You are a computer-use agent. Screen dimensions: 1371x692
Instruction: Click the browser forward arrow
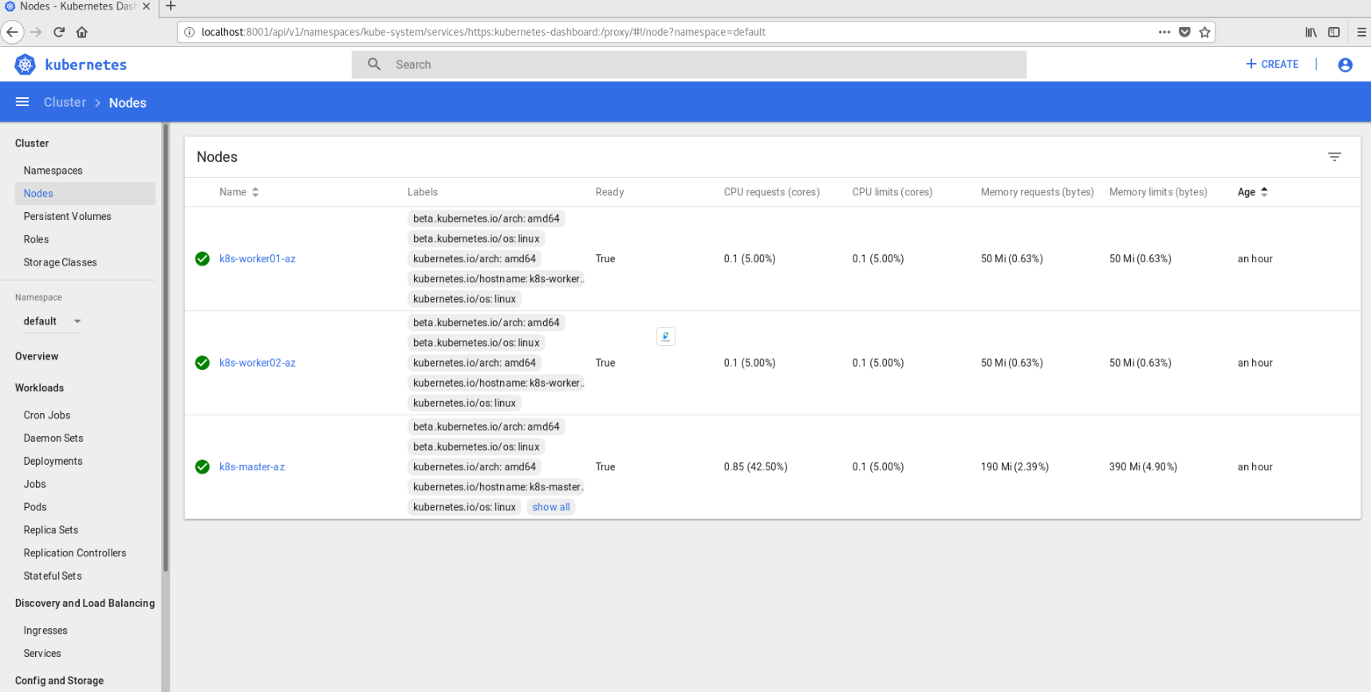click(36, 32)
